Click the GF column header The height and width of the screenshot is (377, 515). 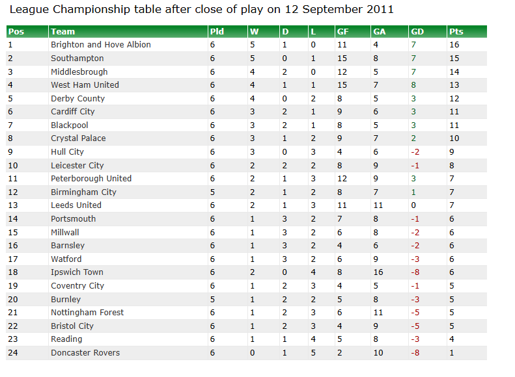[x=343, y=31]
